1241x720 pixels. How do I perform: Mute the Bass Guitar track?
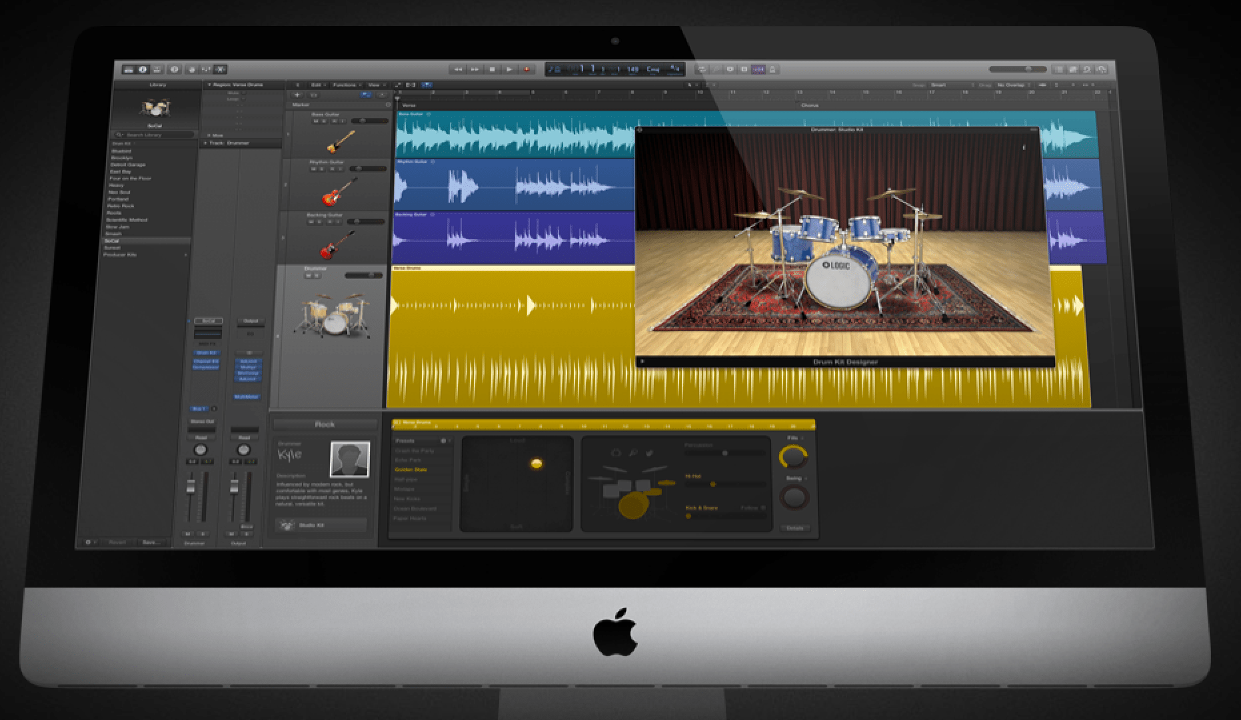(316, 121)
